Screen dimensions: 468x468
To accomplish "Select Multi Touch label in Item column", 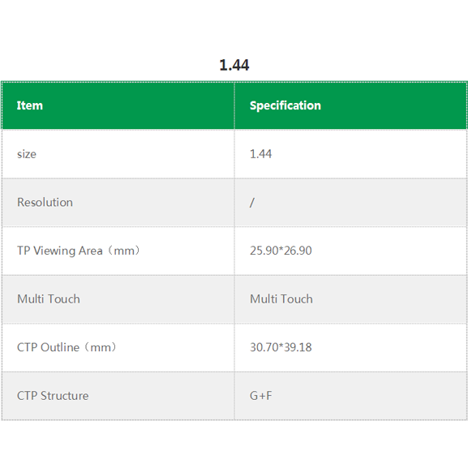I will pyautogui.click(x=49, y=299).
